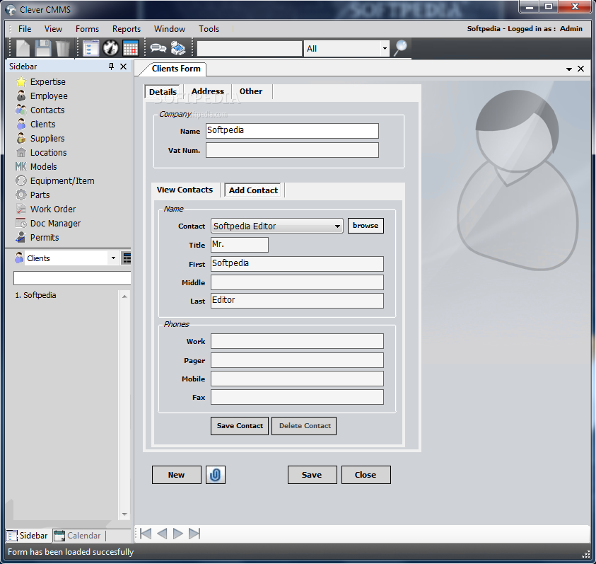596x564 pixels.
Task: Close the Clients Form document
Action: tap(580, 69)
